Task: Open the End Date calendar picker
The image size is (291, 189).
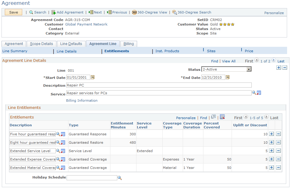Action: pyautogui.click(x=228, y=77)
